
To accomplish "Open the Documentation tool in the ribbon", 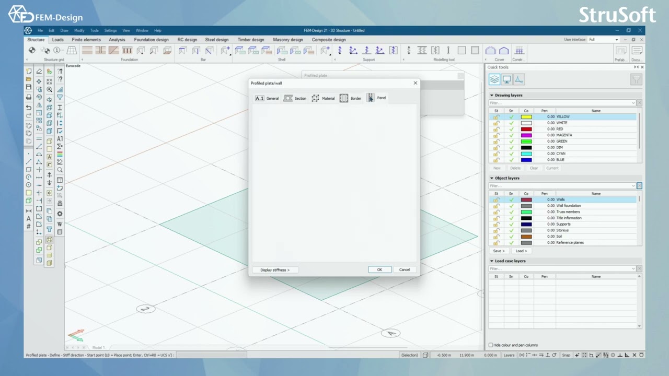I will tap(637, 51).
